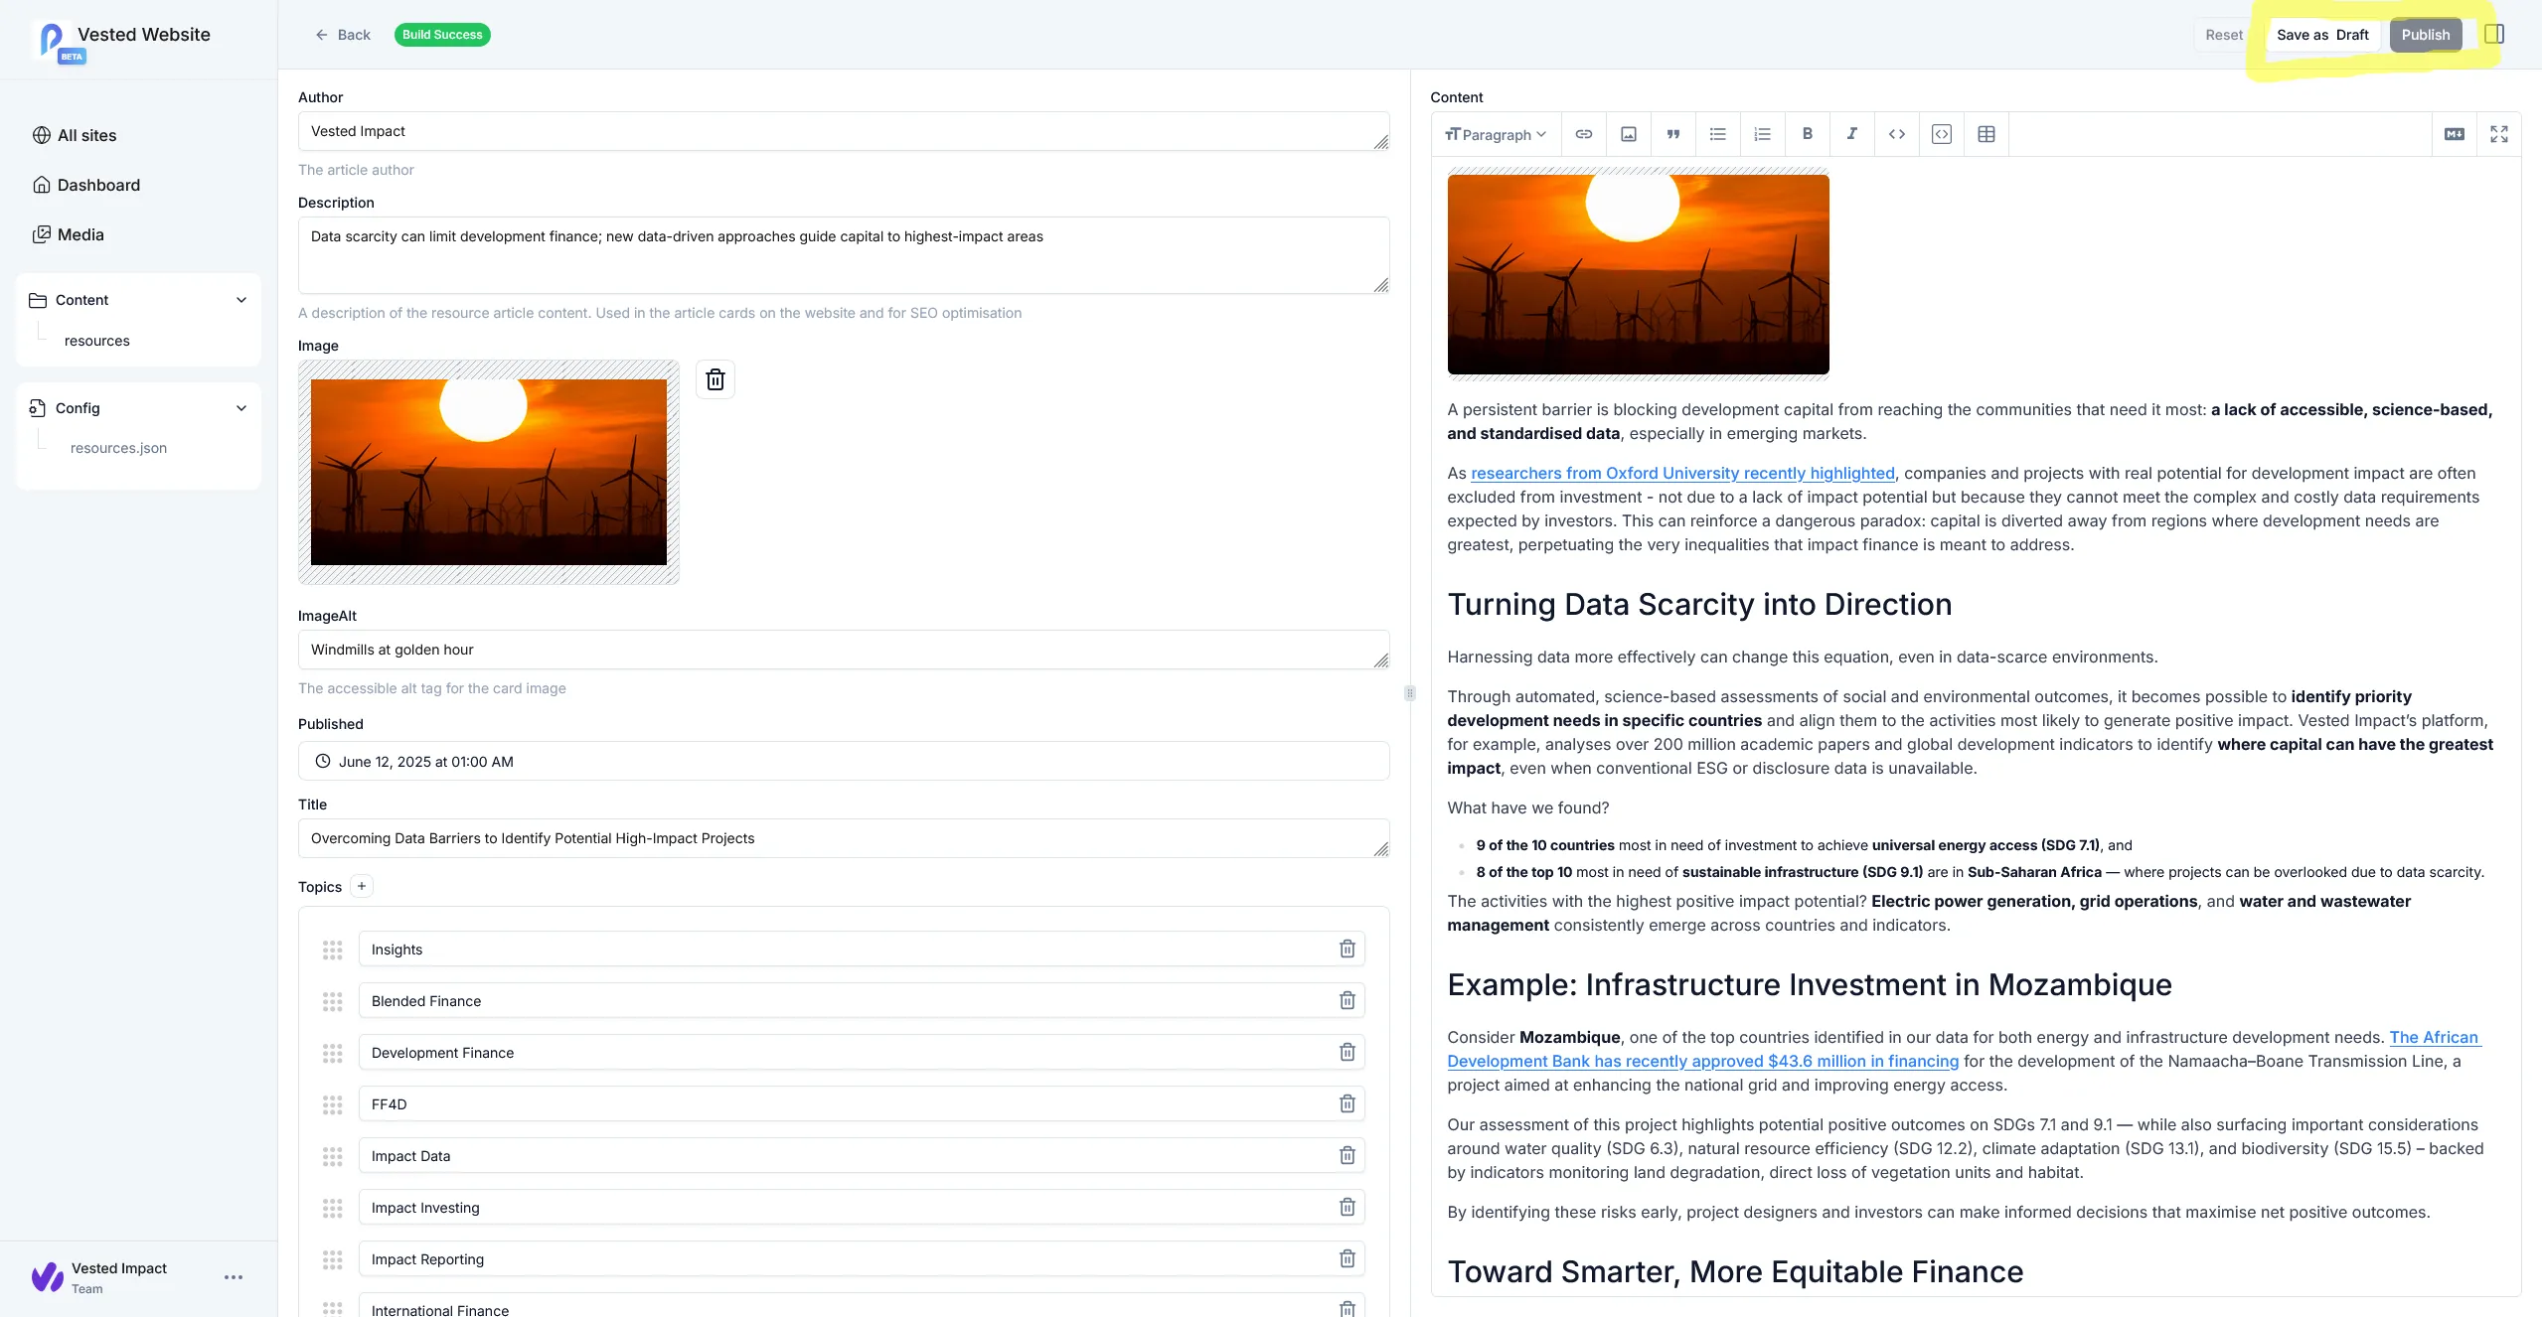Collapse the Config section in sidebar

pos(241,407)
